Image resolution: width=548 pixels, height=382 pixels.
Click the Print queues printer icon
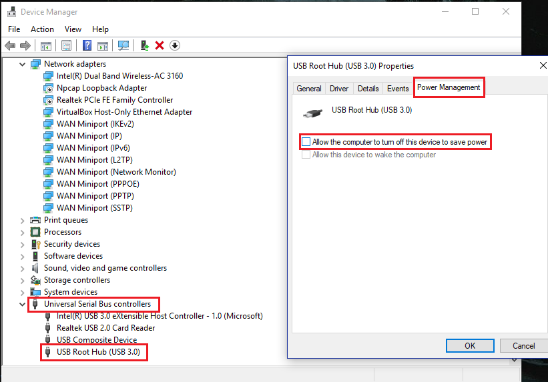(x=35, y=220)
